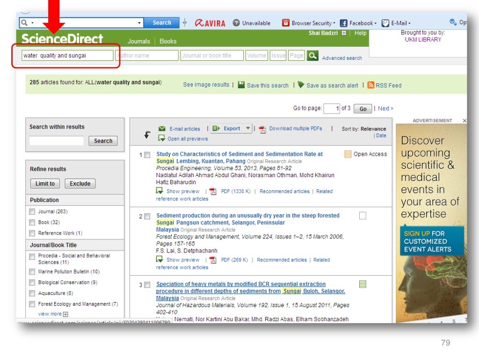Check Biological Conservation (9) checkbox
Image resolution: width=479 pixels, height=359 pixels.
click(32, 282)
